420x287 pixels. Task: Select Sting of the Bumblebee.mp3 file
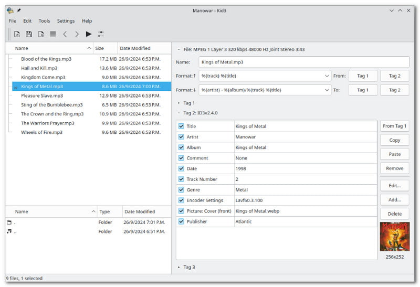[x=91, y=105]
